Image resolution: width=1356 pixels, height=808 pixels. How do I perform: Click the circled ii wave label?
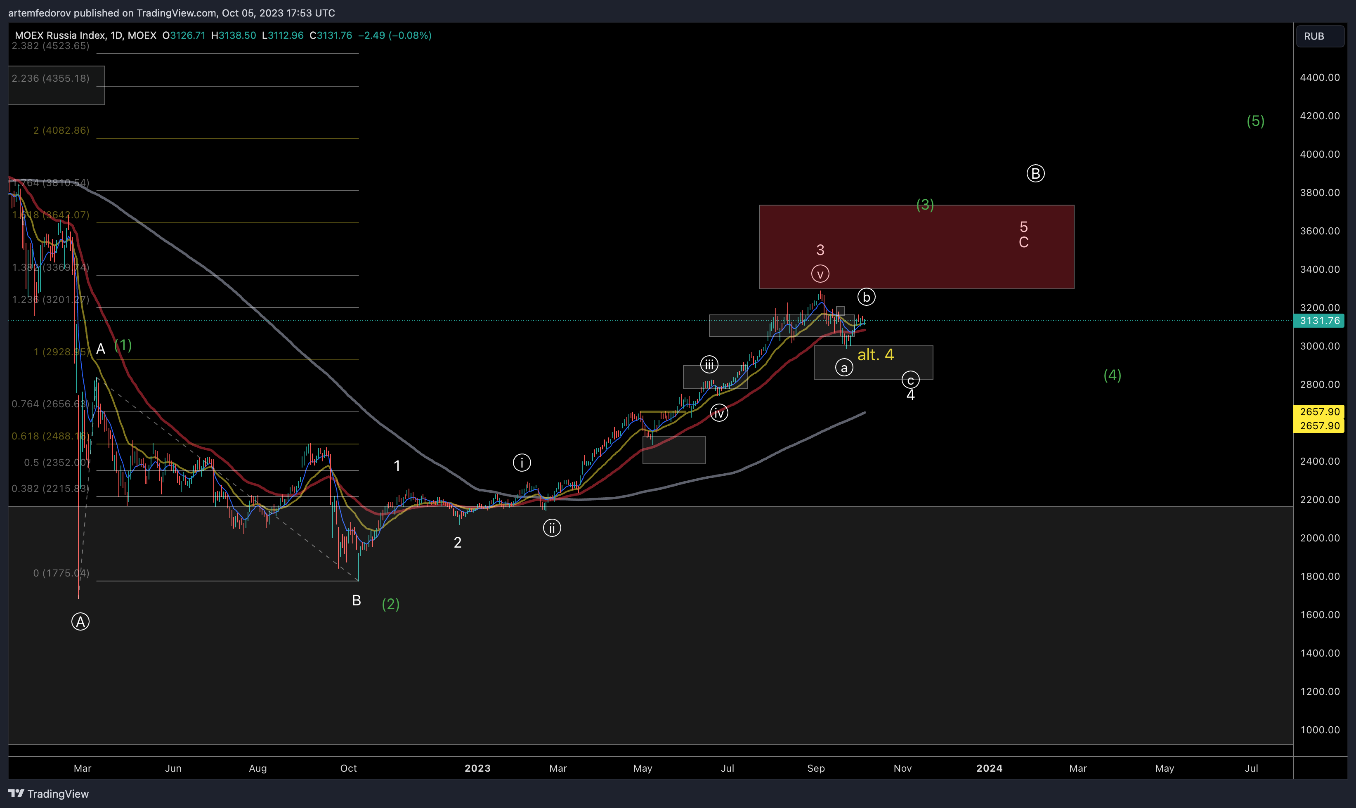[x=552, y=528]
